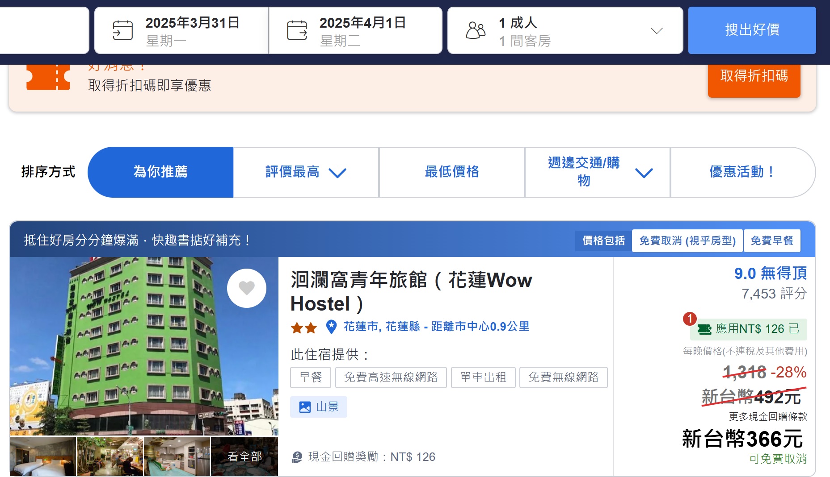The image size is (830, 477).
Task: Click the check-in calendar icon
Action: [122, 30]
